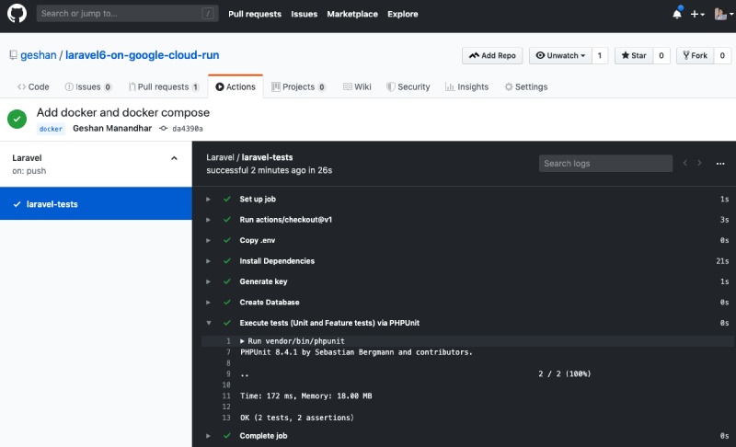
Task: Click the Geshan Manandhar author name
Action: tap(112, 128)
